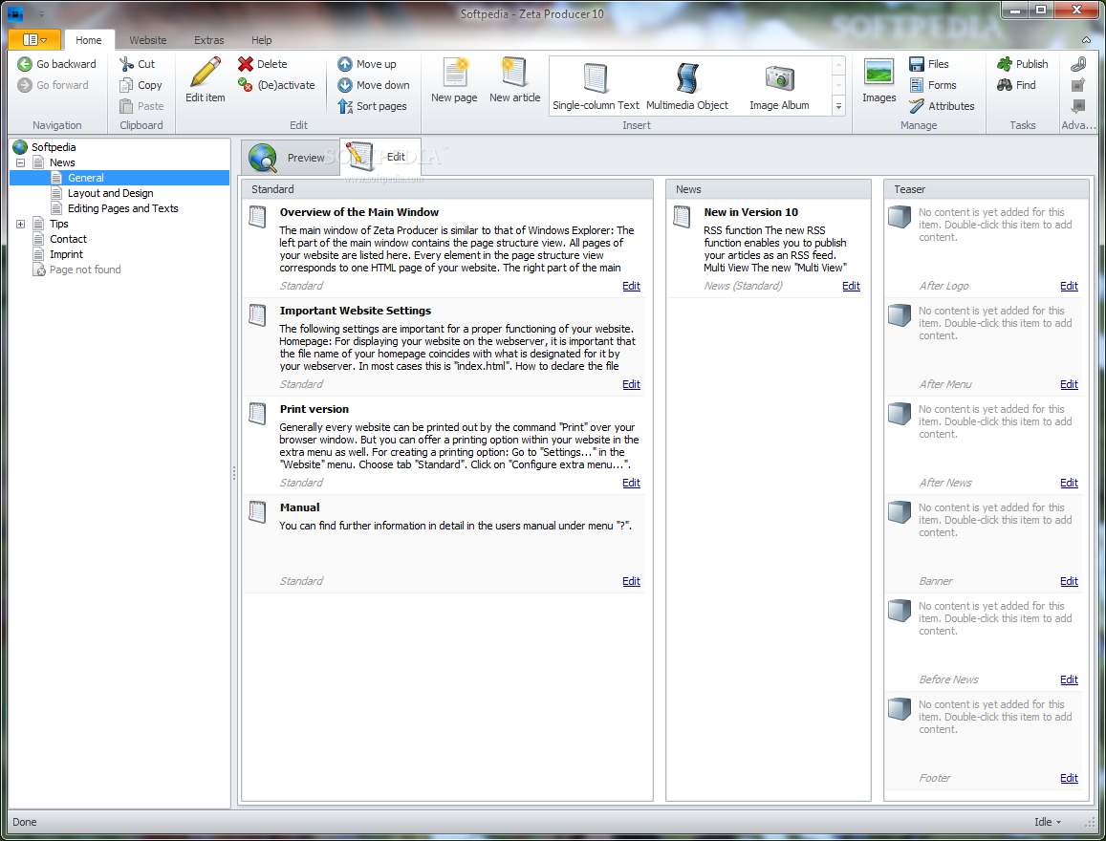Viewport: 1106px width, 841px height.
Task: Open Attributes in Manage group
Action: pyautogui.click(x=942, y=106)
